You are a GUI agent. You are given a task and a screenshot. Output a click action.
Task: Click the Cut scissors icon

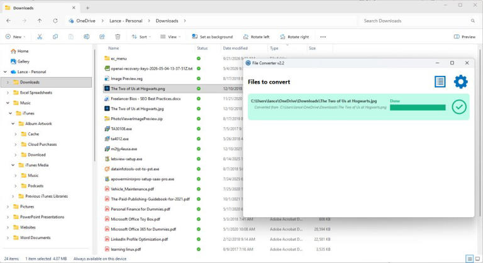[x=40, y=36]
